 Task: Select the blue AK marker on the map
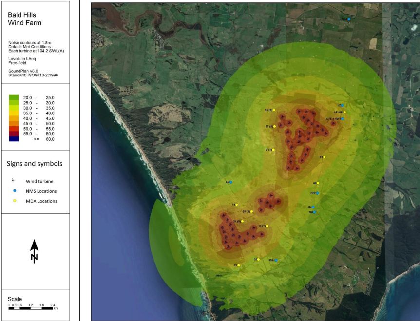tap(231, 182)
